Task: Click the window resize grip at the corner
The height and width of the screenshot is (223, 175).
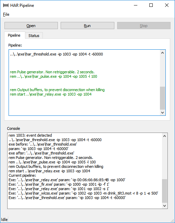Action: (x=173, y=221)
